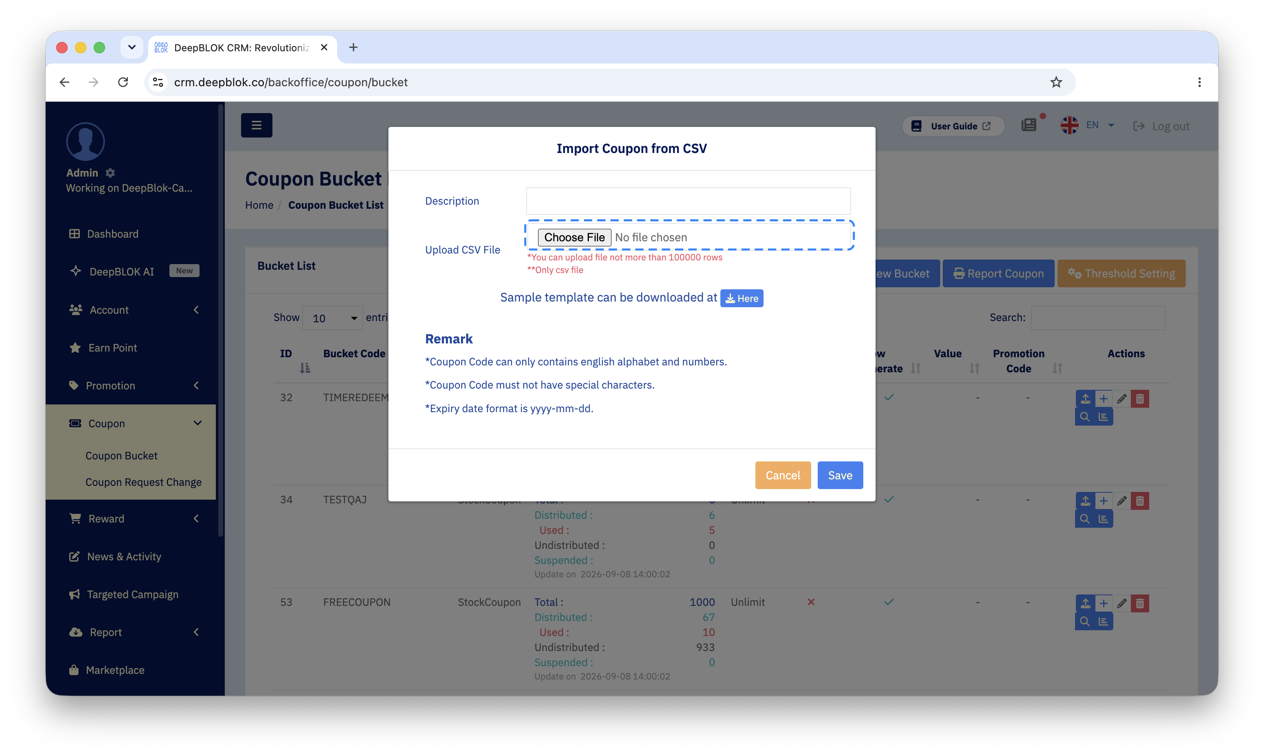Open Dashboard in the sidebar
This screenshot has width=1264, height=756.
[112, 234]
